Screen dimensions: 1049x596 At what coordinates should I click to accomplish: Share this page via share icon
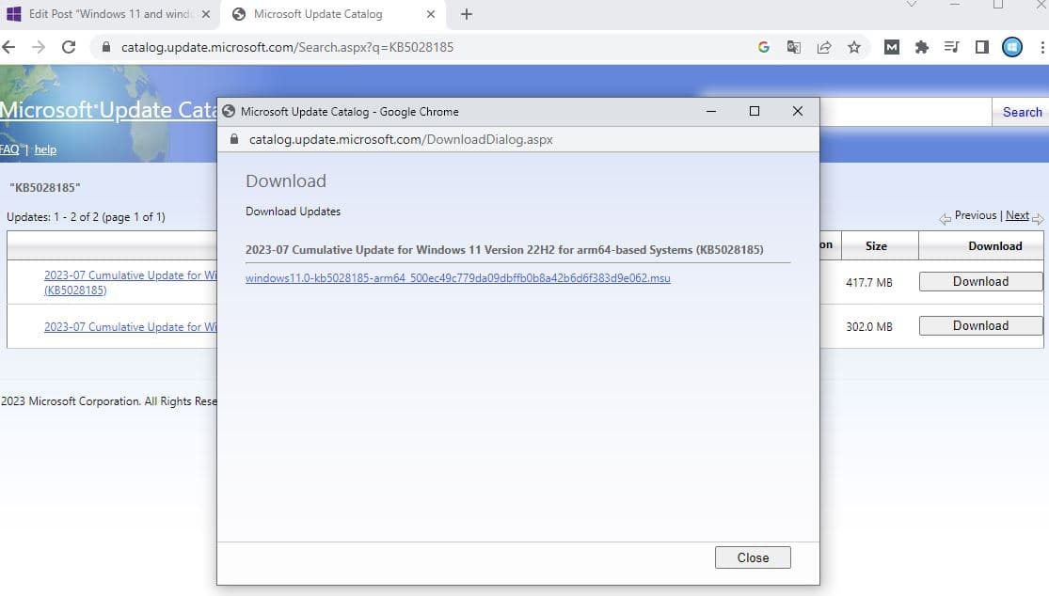(824, 47)
